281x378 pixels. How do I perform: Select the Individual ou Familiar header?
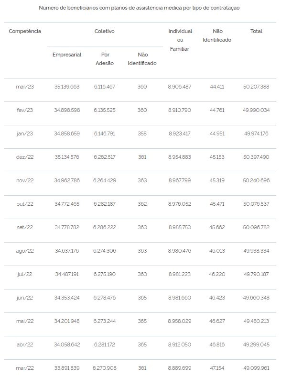[x=180, y=40]
